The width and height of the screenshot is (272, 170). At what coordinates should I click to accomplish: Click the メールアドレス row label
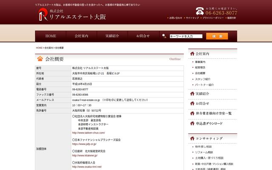pos(45,100)
